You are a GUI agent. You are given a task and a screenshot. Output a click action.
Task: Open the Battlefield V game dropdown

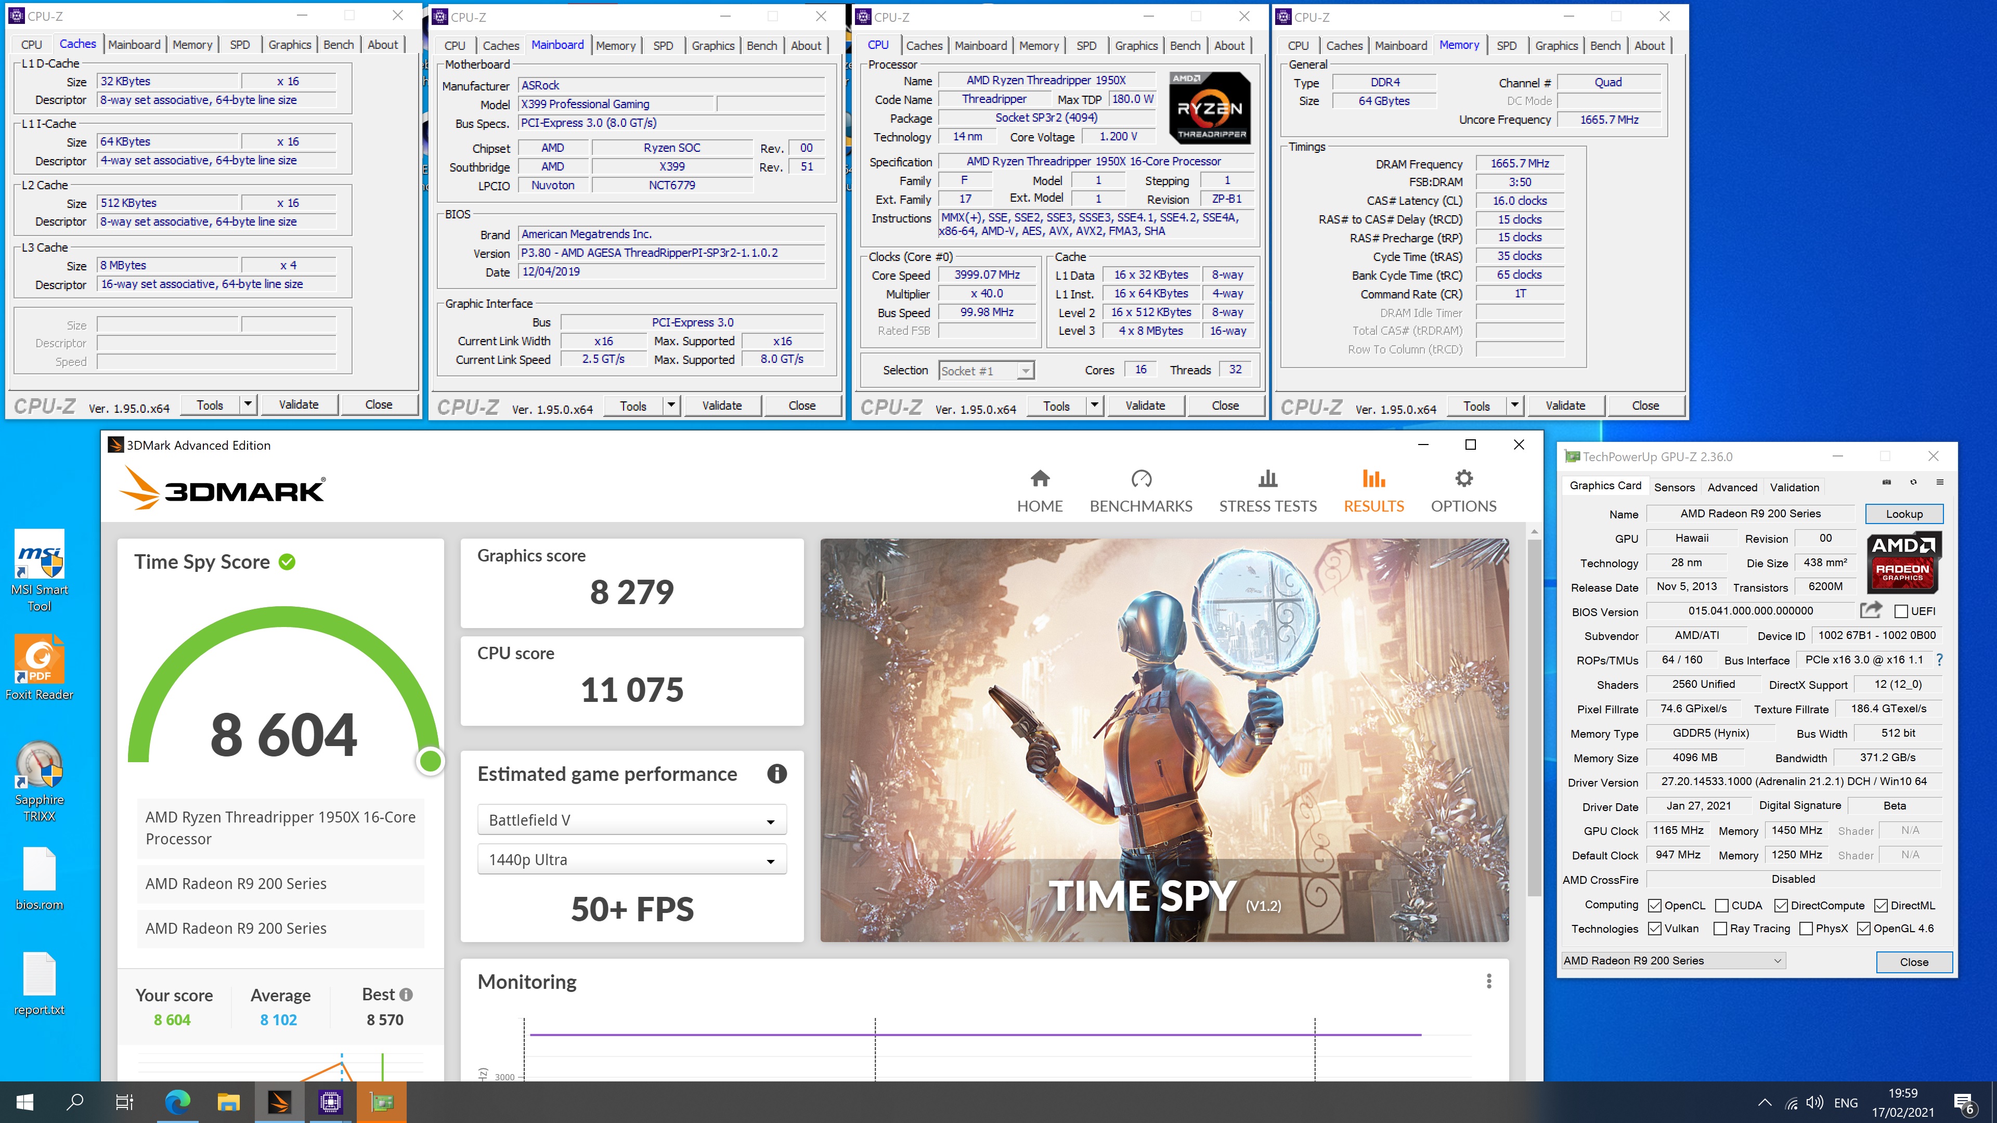tap(632, 820)
